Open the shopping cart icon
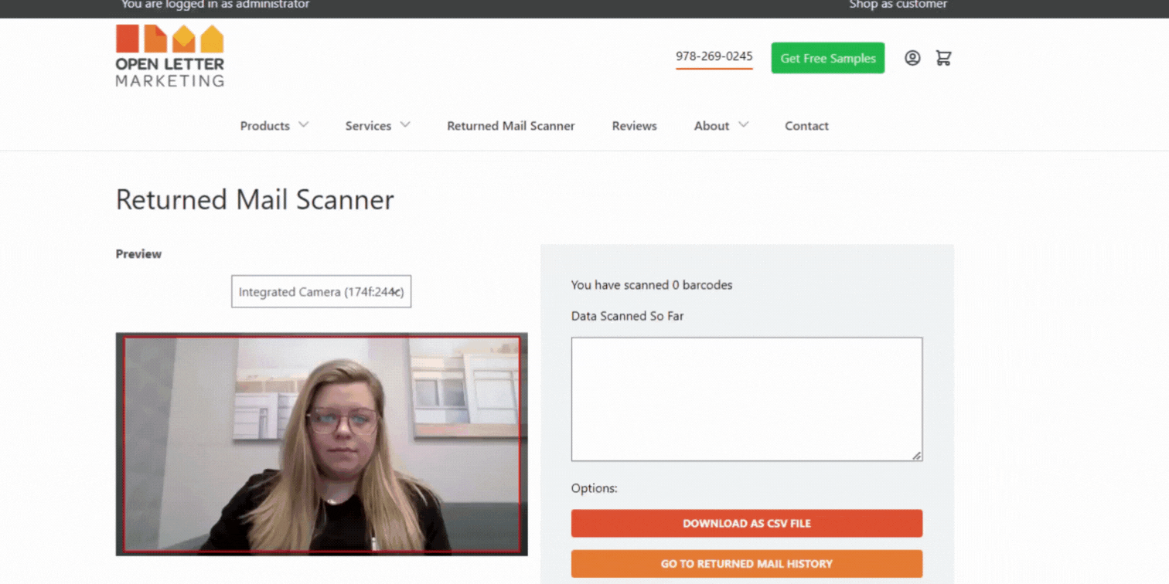 point(943,58)
